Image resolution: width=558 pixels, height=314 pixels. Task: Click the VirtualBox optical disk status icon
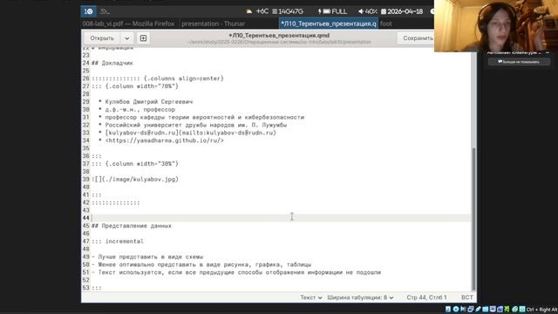[x=455, y=309]
